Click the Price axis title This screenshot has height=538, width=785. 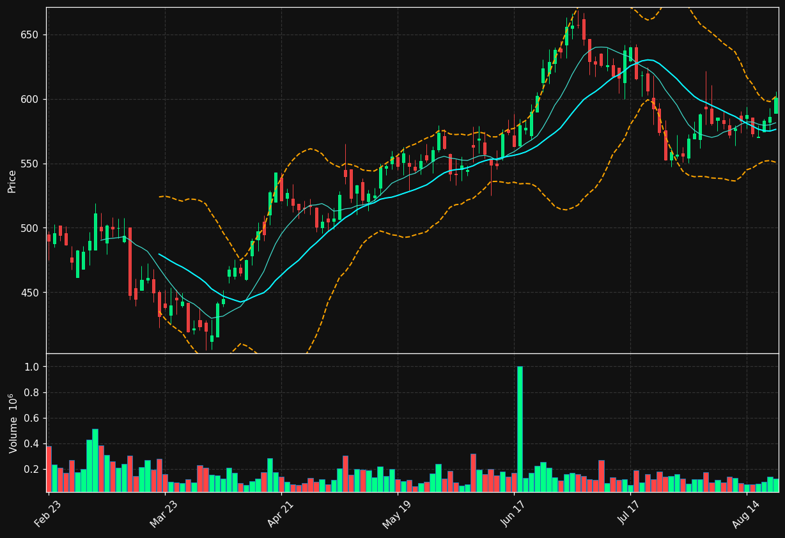12,181
